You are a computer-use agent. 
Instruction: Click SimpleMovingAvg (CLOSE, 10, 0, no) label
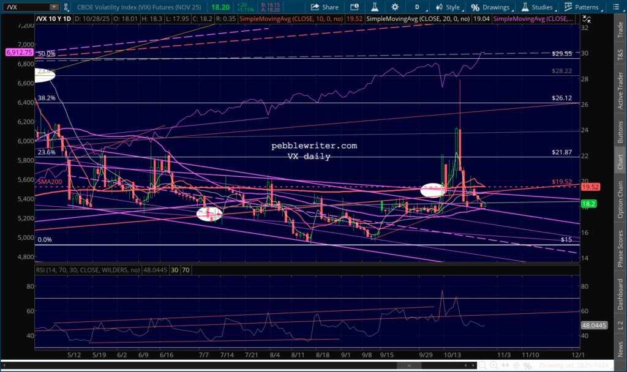[x=291, y=19]
